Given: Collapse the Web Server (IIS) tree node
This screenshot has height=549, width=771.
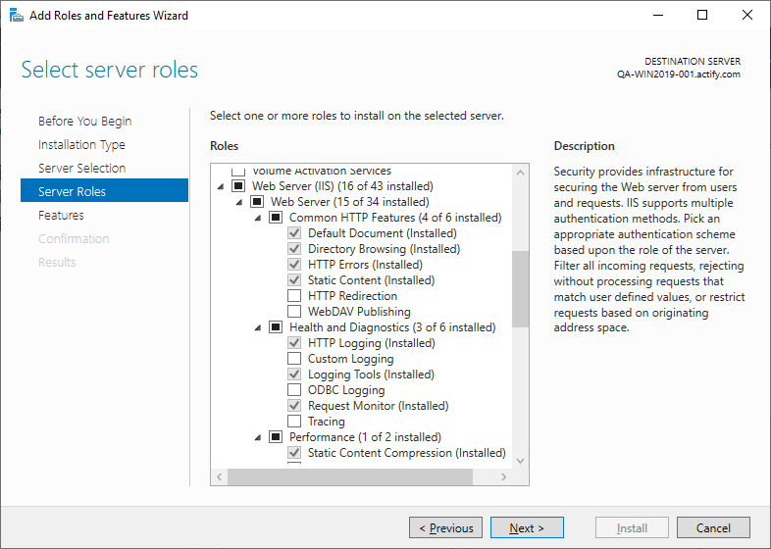Looking at the screenshot, I should pyautogui.click(x=221, y=186).
